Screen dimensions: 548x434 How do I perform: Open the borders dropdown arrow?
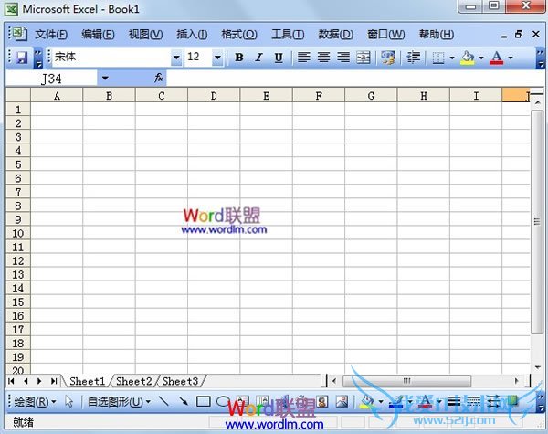[x=452, y=58]
